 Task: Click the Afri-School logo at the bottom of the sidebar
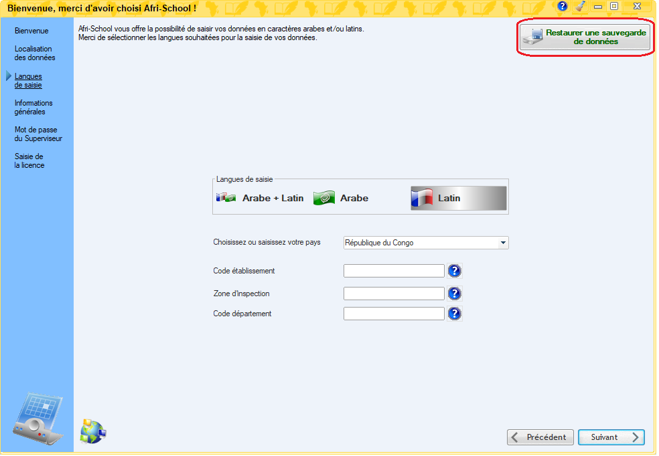38,419
